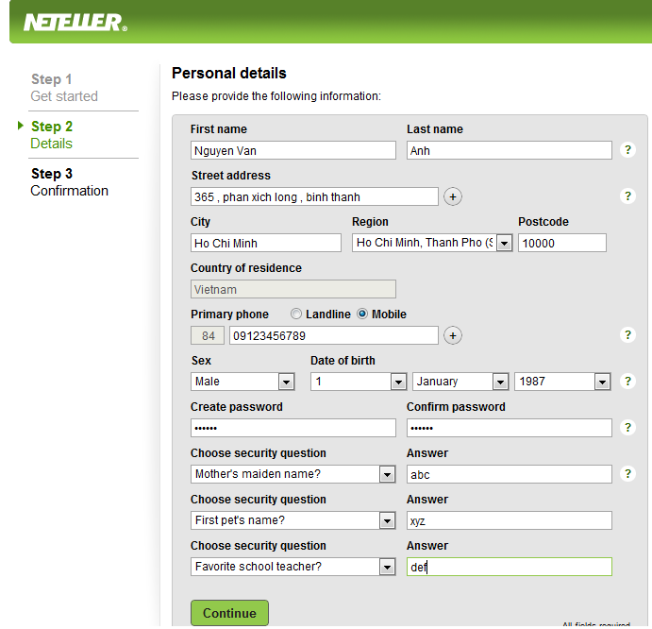Expand the Mother's maiden name question dropdown

(387, 475)
